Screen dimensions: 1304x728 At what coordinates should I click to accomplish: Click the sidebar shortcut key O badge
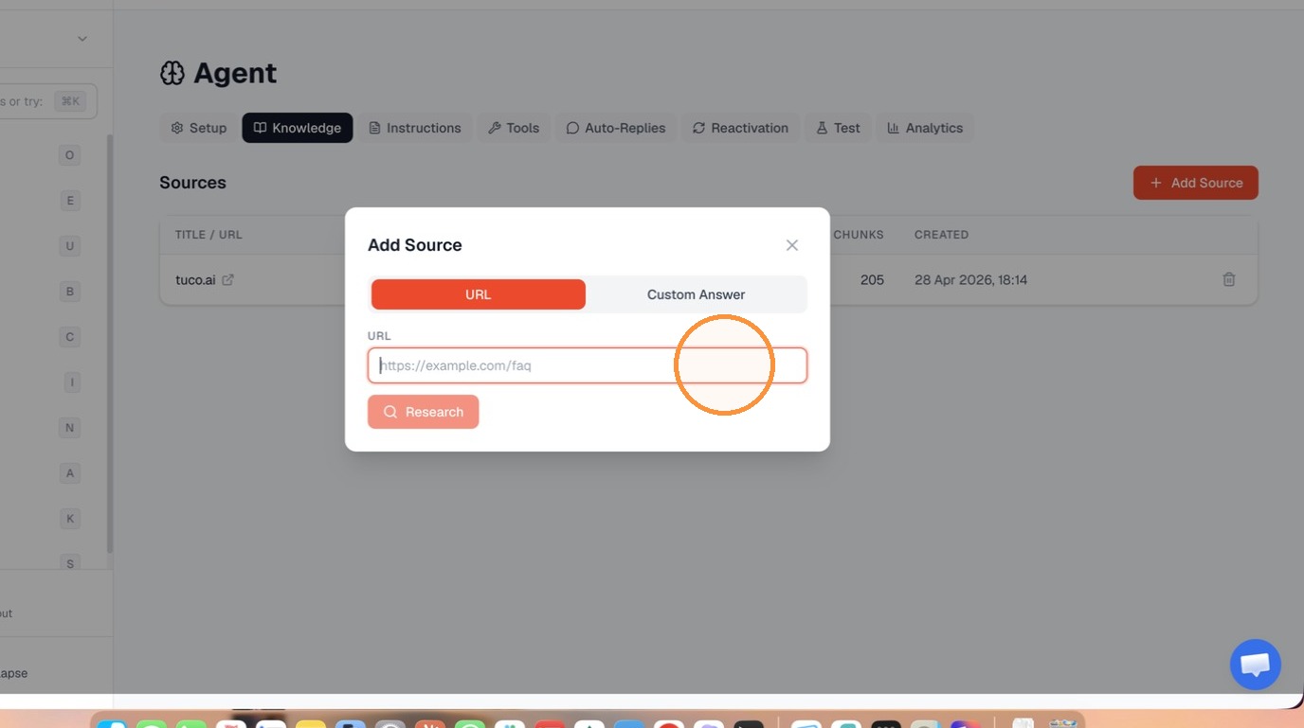[69, 155]
